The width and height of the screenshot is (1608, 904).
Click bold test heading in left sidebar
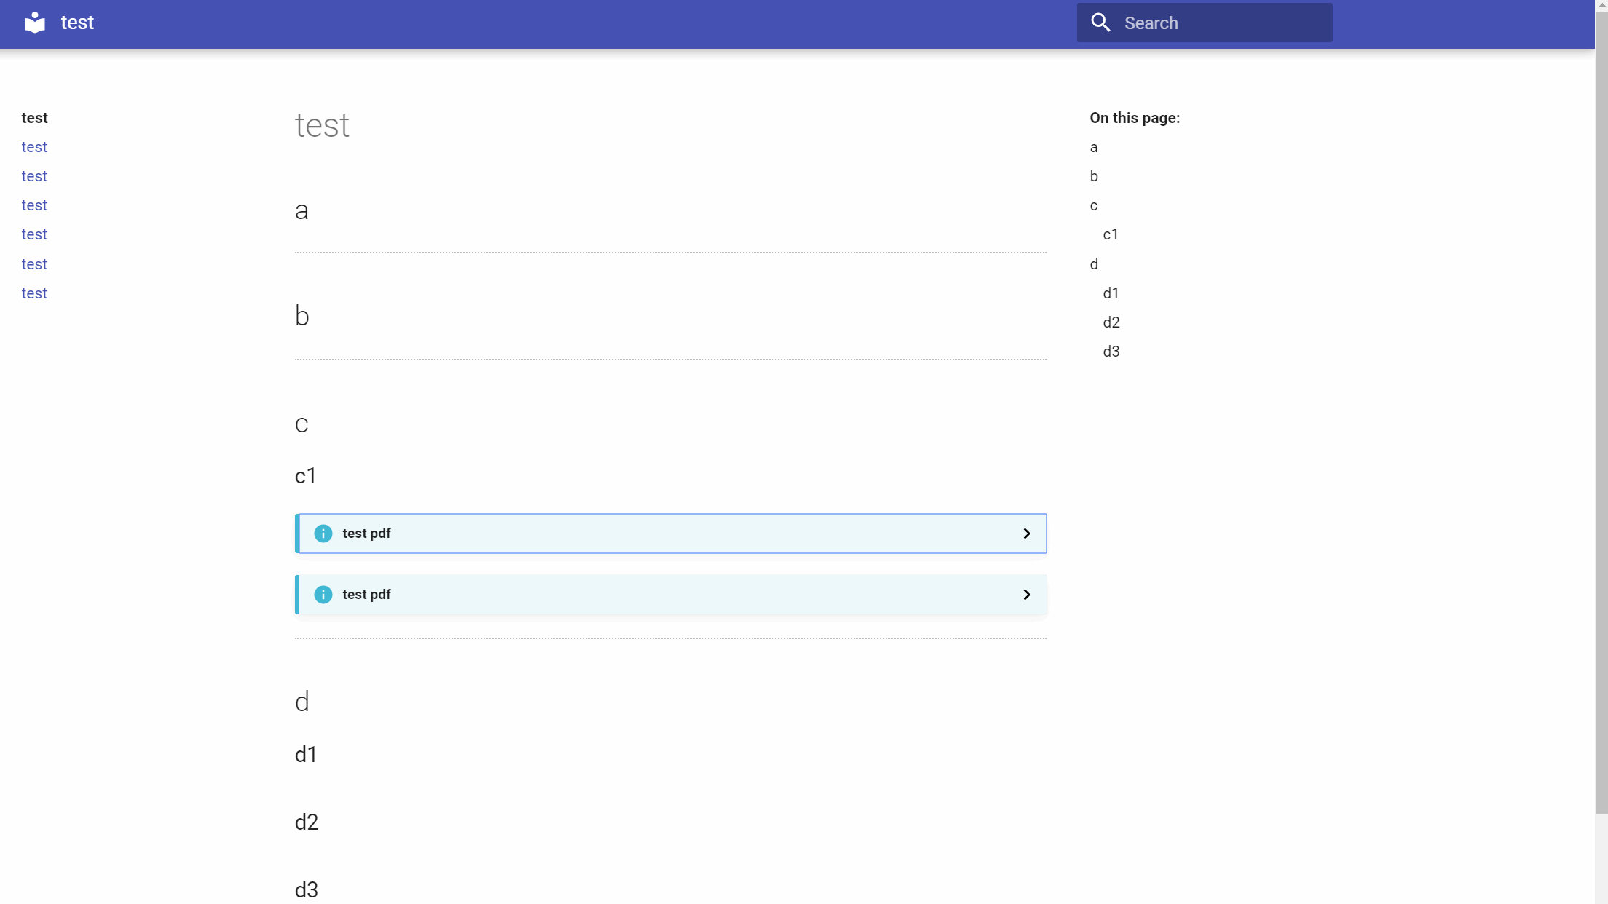[34, 118]
